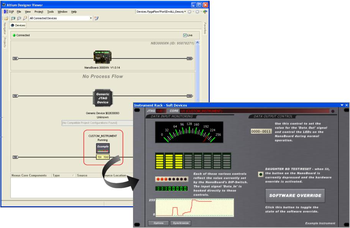This screenshot has height=228, width=350.
Task: Select the NanoBoard-3000XN board icon
Action: (102, 57)
